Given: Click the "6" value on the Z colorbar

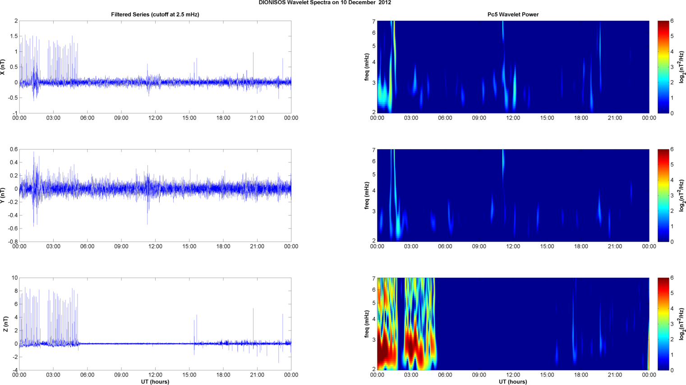Looking at the screenshot, I should click(672, 278).
